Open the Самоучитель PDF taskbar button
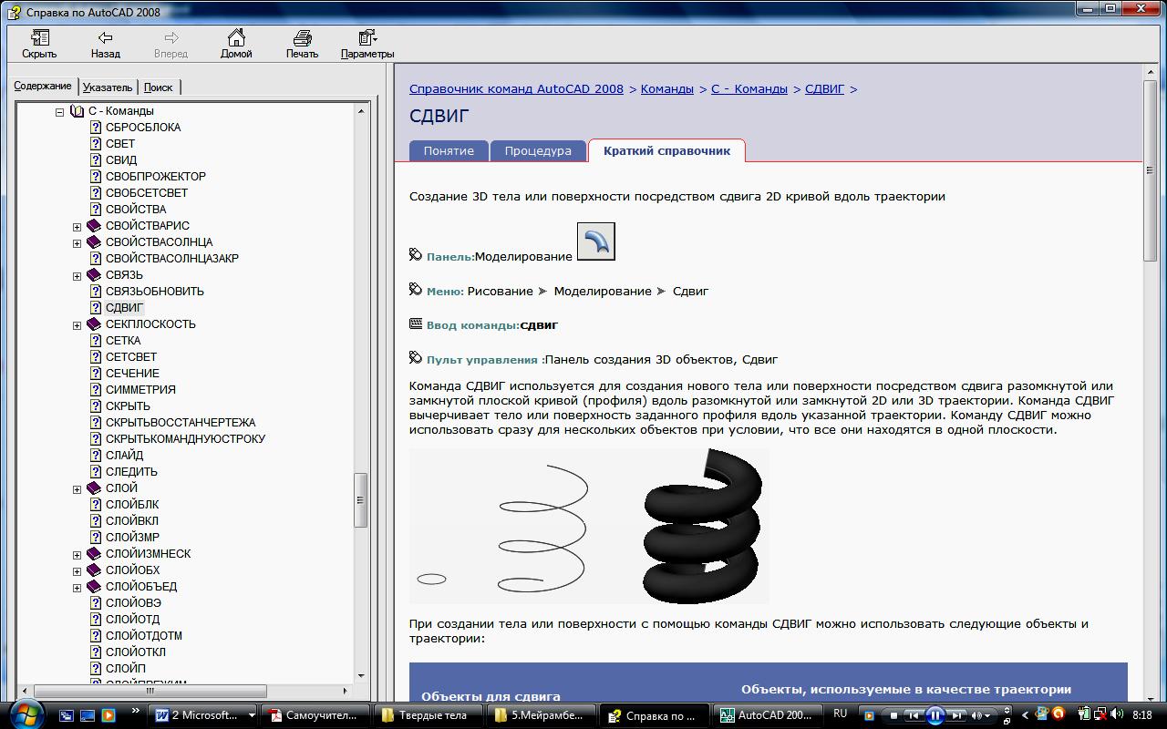 [315, 715]
